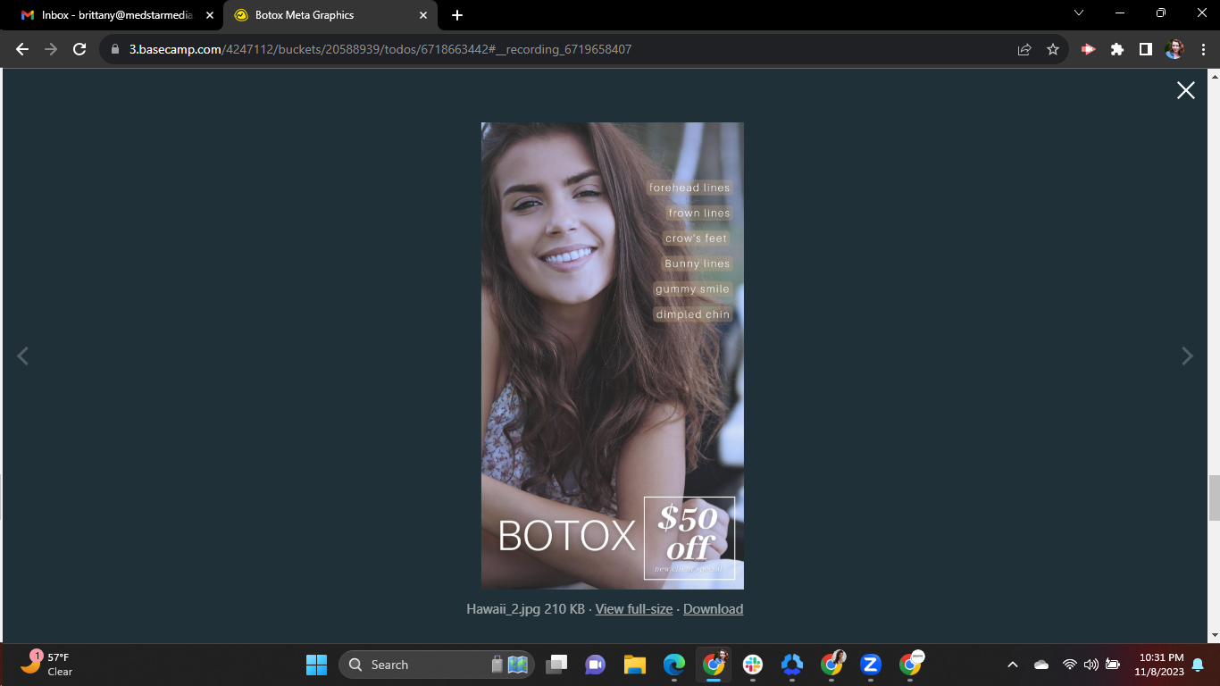This screenshot has width=1220, height=686.
Task: Share this page using the share icon
Action: pos(1024,49)
